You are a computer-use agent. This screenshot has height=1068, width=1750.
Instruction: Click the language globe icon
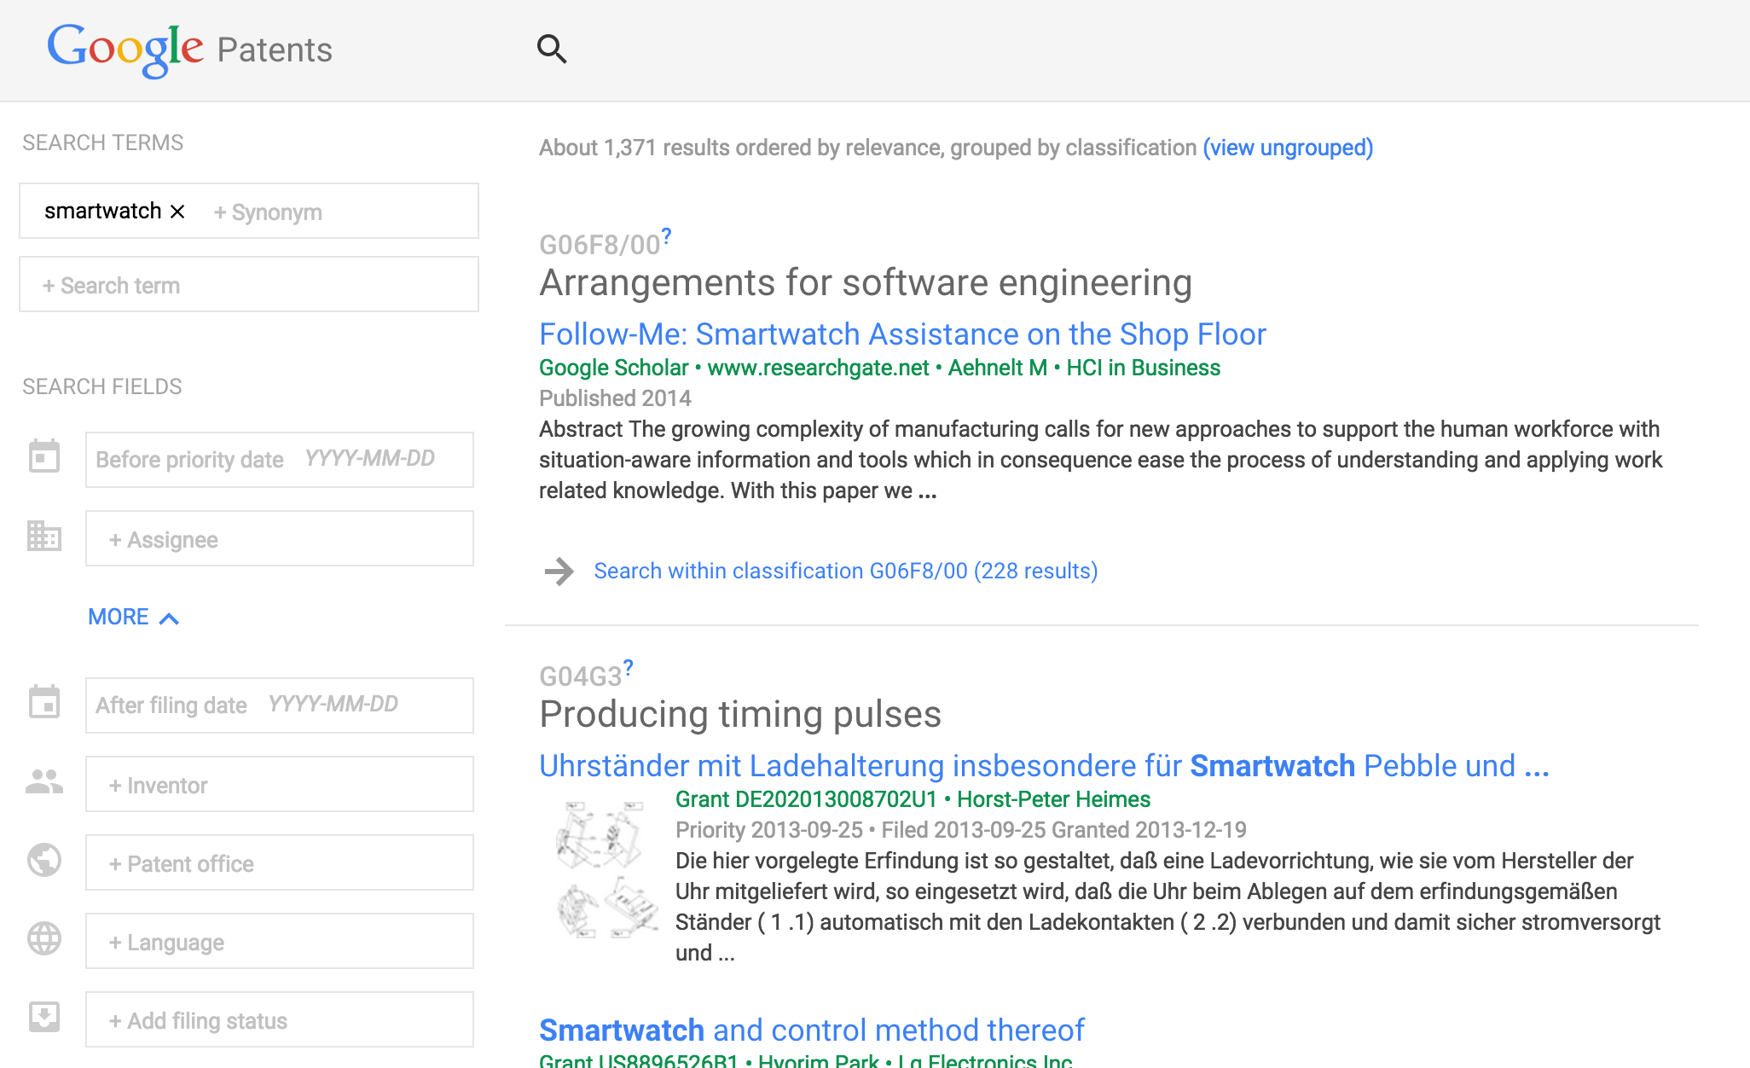pos(44,939)
